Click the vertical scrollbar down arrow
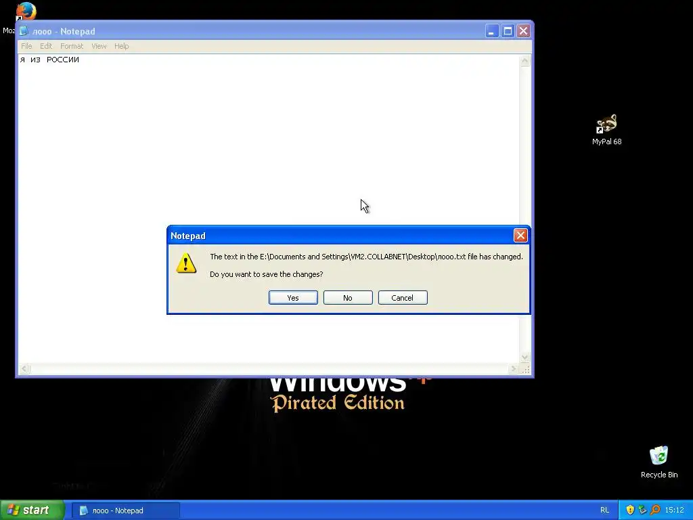This screenshot has height=520, width=693. 524,357
